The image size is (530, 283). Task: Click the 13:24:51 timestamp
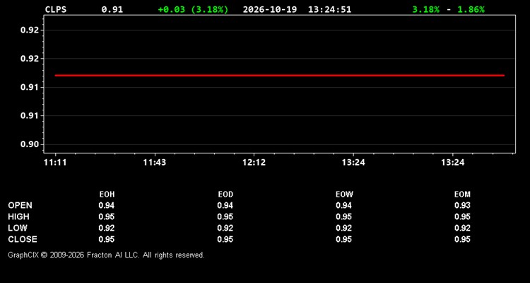[x=329, y=9]
